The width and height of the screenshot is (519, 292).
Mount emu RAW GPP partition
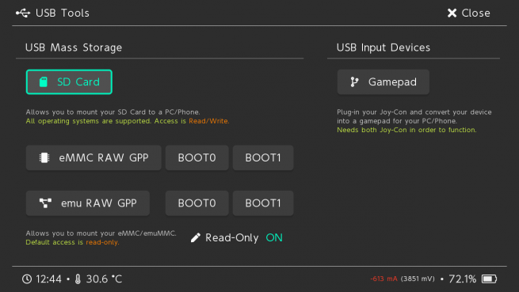point(88,203)
